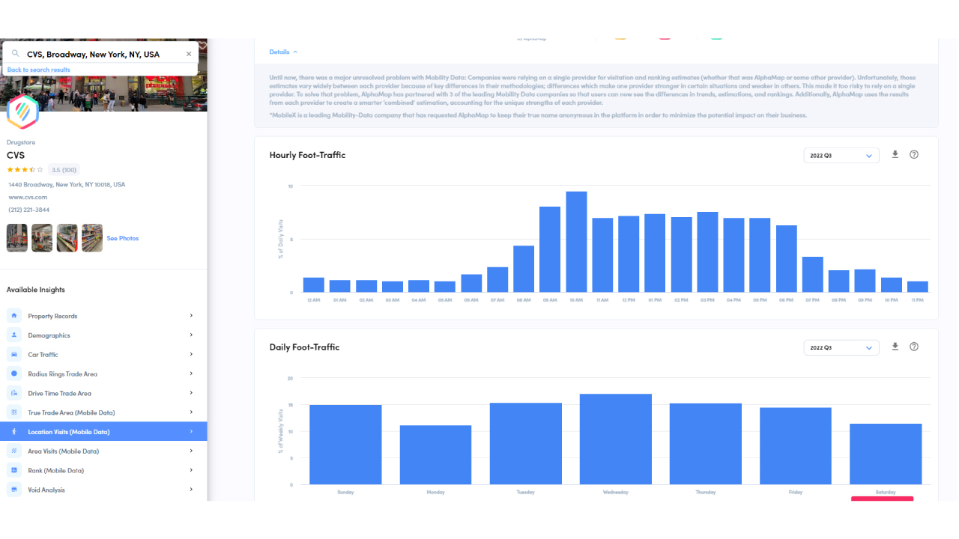Click the Friday daily traffic bar
Image resolution: width=959 pixels, height=539 pixels.
point(796,446)
